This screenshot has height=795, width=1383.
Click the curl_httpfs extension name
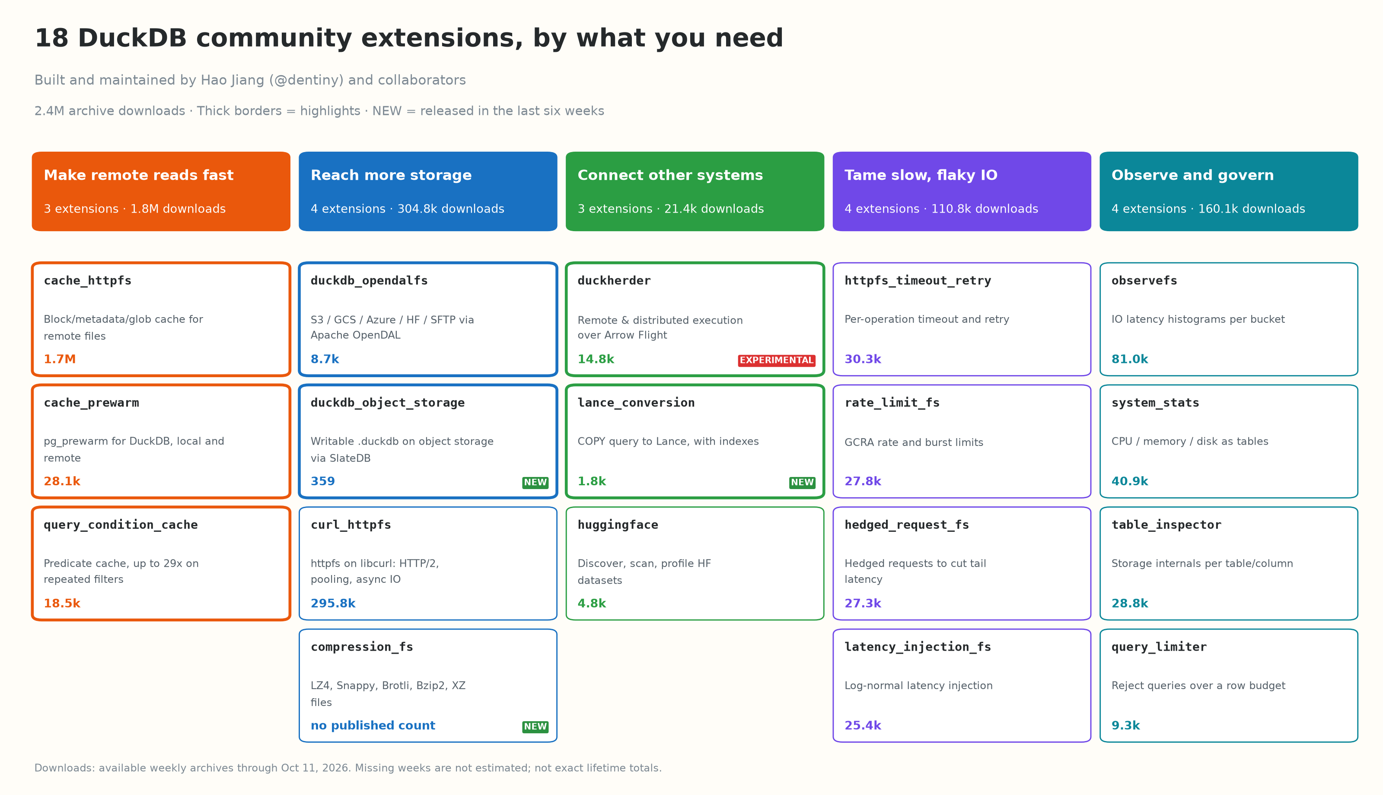351,525
